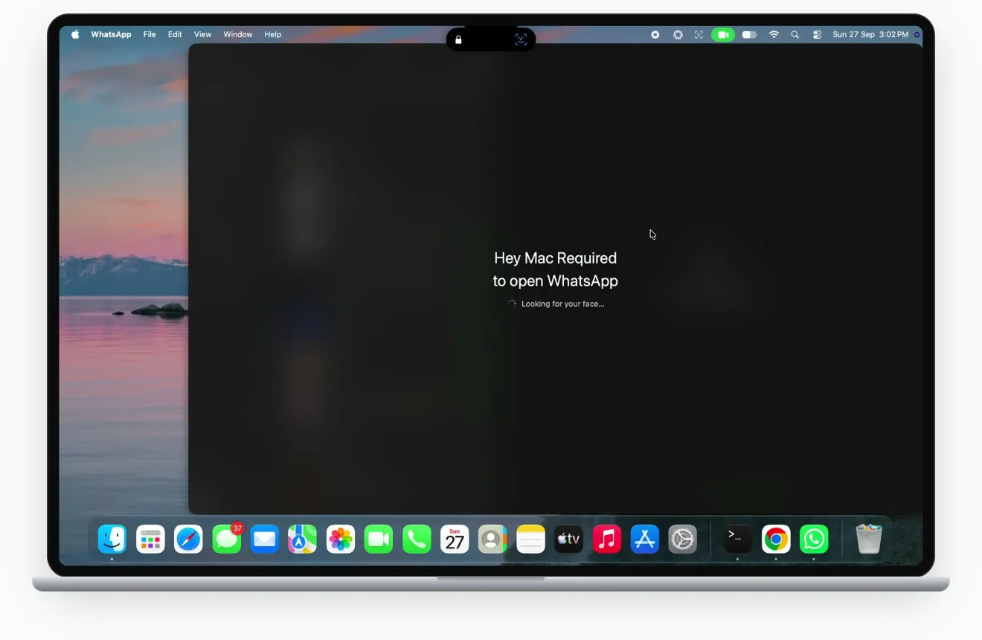Click the battery status icon

(750, 34)
